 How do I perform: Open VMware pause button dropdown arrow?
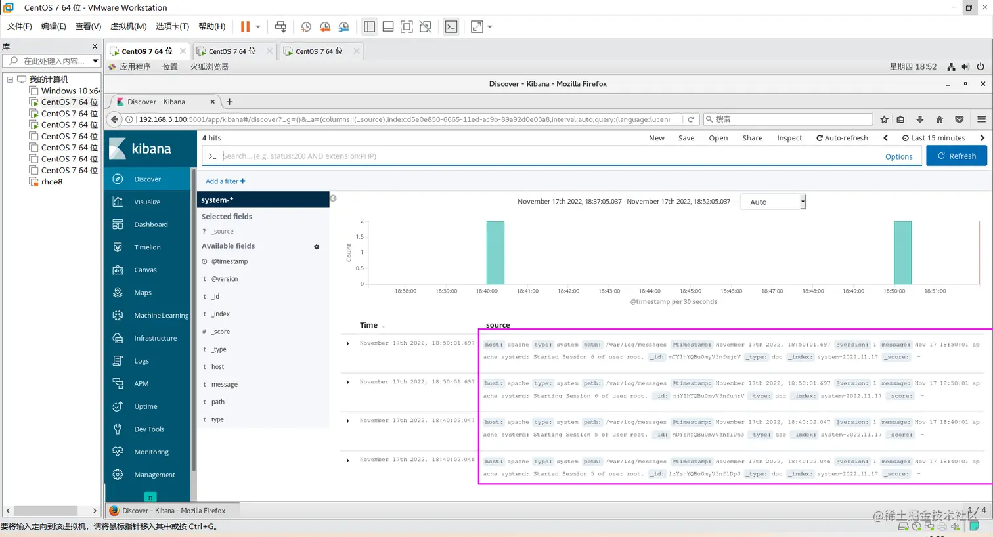(x=258, y=27)
